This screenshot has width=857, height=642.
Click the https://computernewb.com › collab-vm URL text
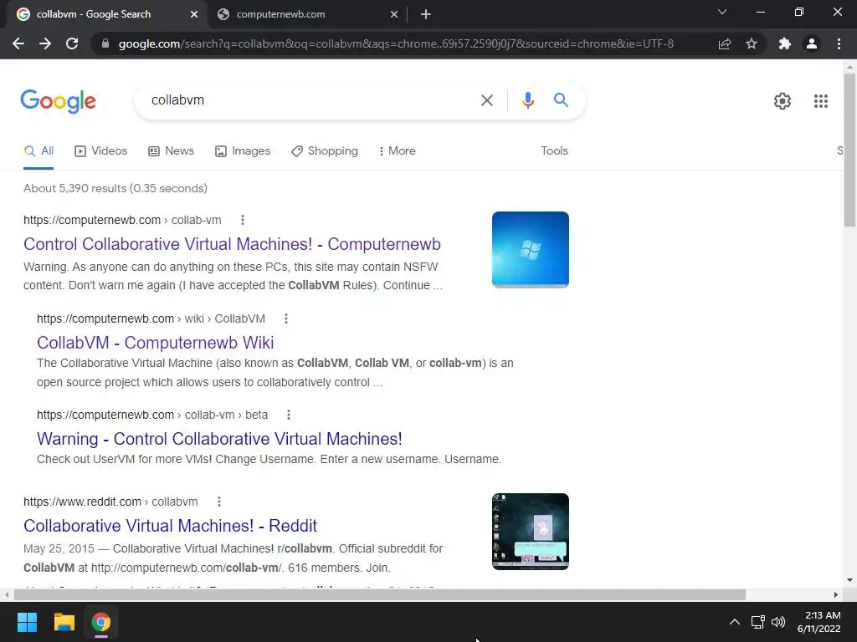(122, 220)
